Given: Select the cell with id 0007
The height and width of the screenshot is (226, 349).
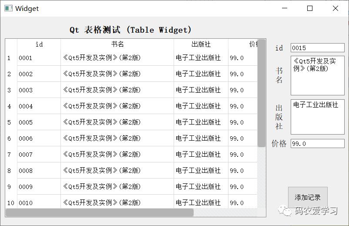Looking at the screenshot, I should pyautogui.click(x=39, y=154).
